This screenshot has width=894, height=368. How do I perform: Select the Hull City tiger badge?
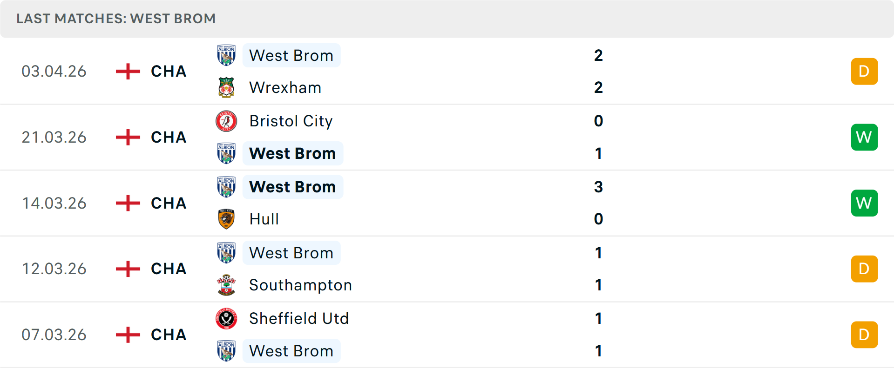pos(226,219)
